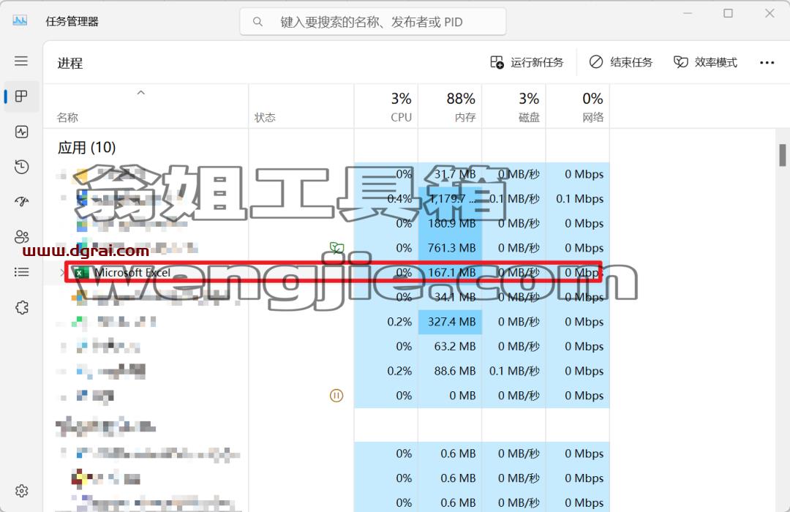This screenshot has width=790, height=512.
Task: Click the vertical scrollbar thumb
Action: coord(783,155)
